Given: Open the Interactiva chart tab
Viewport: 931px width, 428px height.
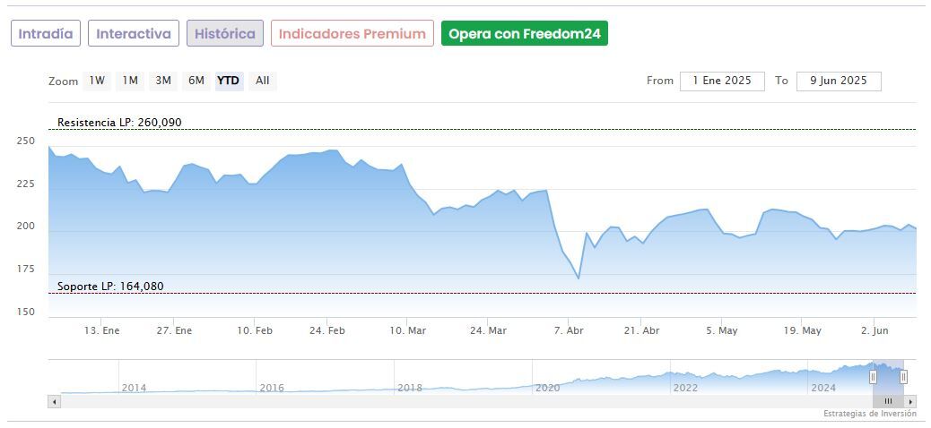Looking at the screenshot, I should 134,34.
